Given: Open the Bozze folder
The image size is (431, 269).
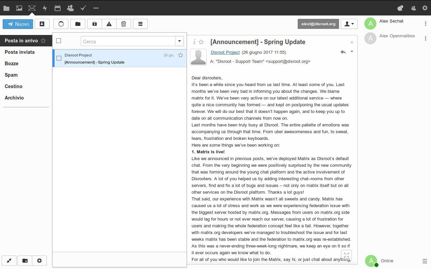Looking at the screenshot, I should [11, 64].
